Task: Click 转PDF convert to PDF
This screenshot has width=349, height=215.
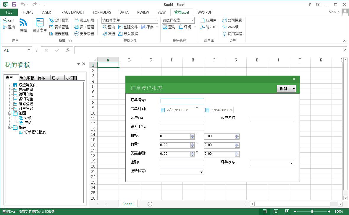Action: [x=208, y=27]
